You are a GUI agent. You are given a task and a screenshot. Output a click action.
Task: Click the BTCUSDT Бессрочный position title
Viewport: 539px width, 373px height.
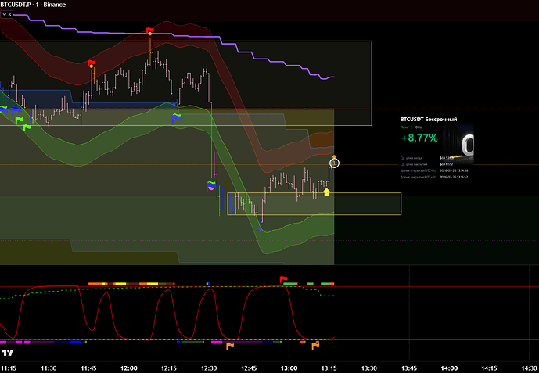(x=428, y=119)
